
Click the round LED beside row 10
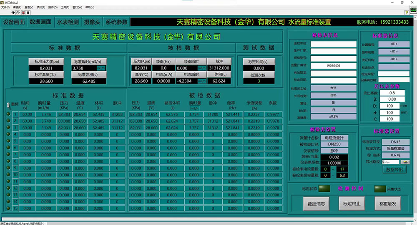(8, 175)
